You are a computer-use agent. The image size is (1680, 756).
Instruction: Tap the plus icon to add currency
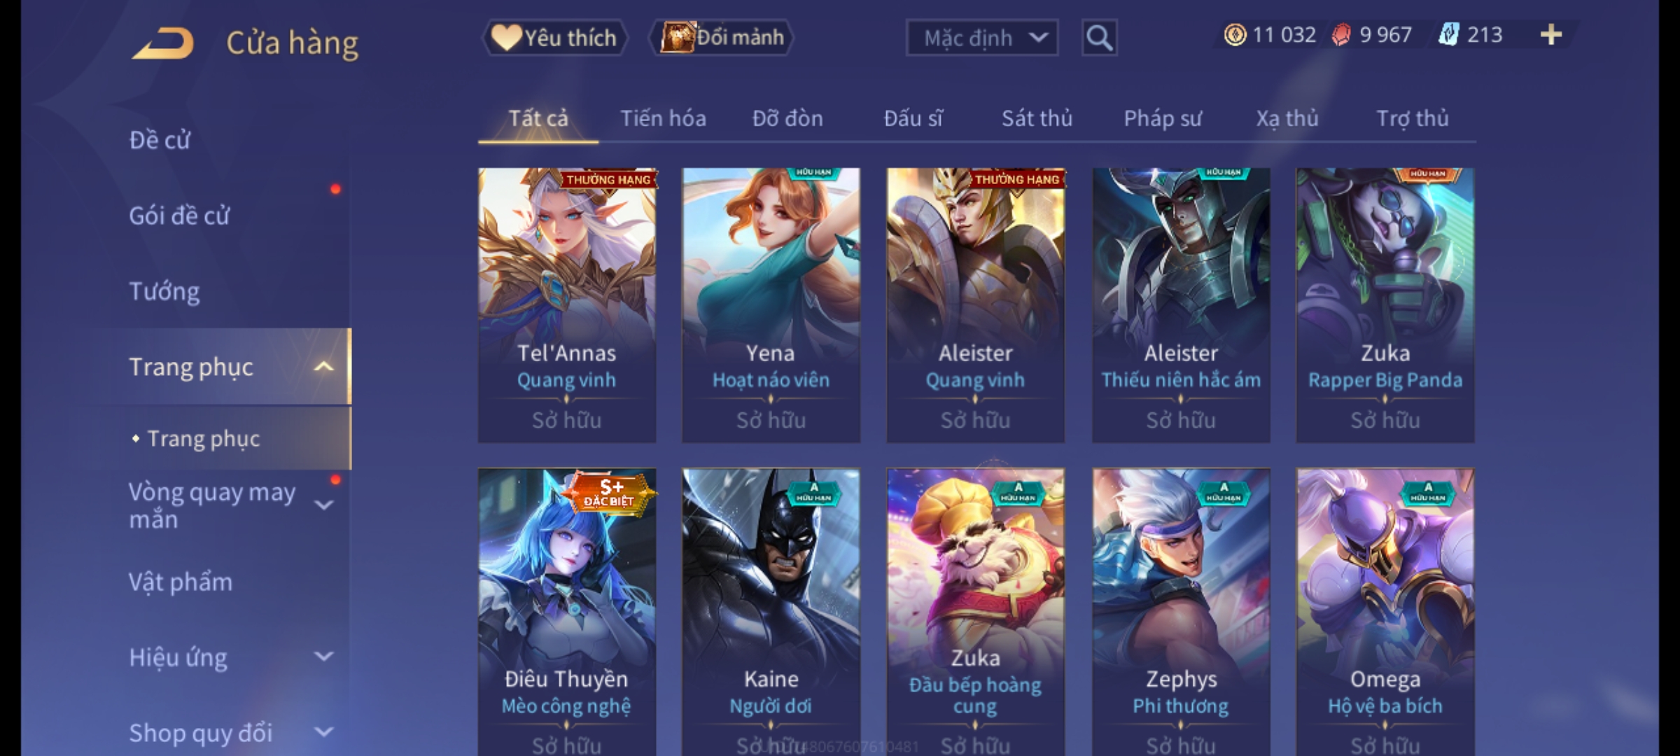point(1551,35)
